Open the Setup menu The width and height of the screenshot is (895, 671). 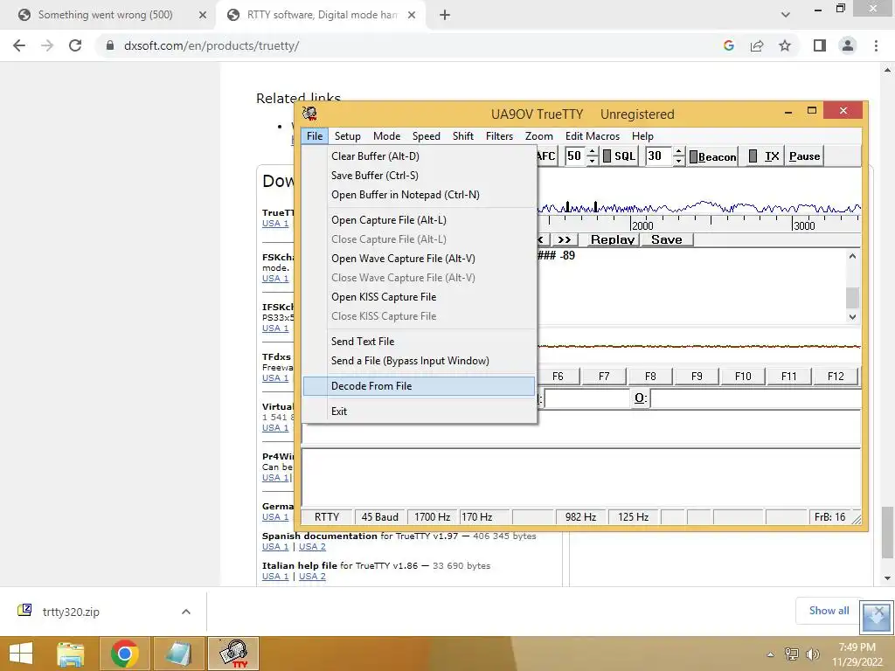347,135
